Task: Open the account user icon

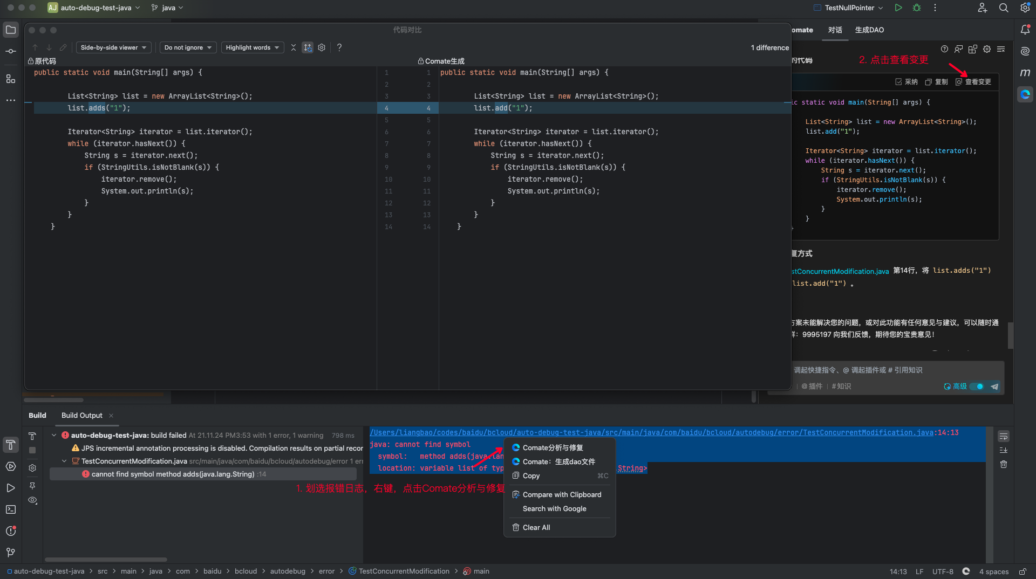Action: tap(982, 8)
